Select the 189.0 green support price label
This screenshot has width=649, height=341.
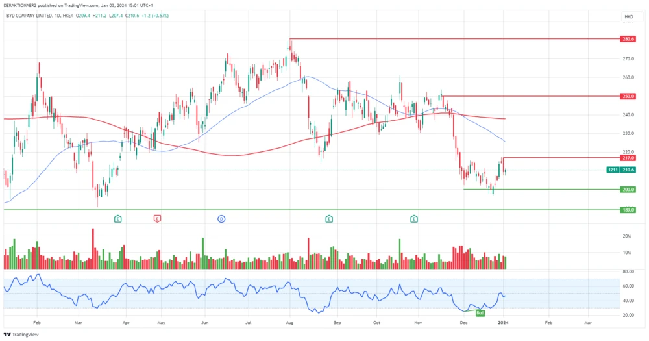[x=628, y=210]
